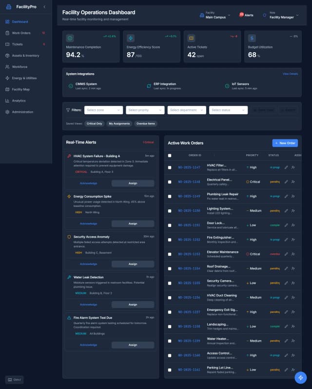Toggle the select-all work orders checkbox
Screen dimensions: 312x389
pos(170,155)
